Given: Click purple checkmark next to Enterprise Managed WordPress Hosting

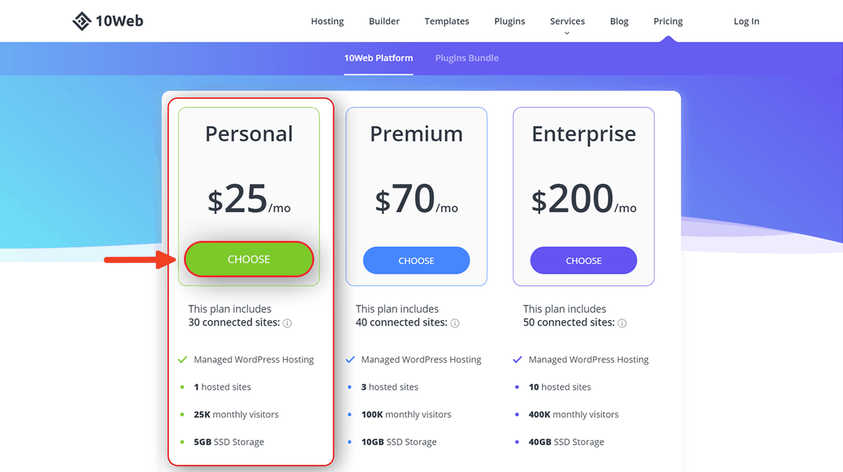Looking at the screenshot, I should [x=518, y=360].
